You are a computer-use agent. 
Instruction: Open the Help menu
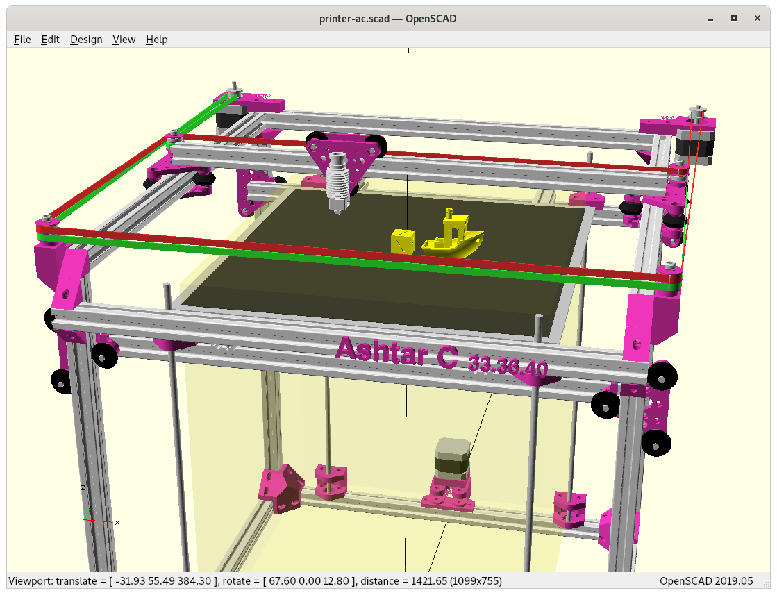point(156,40)
